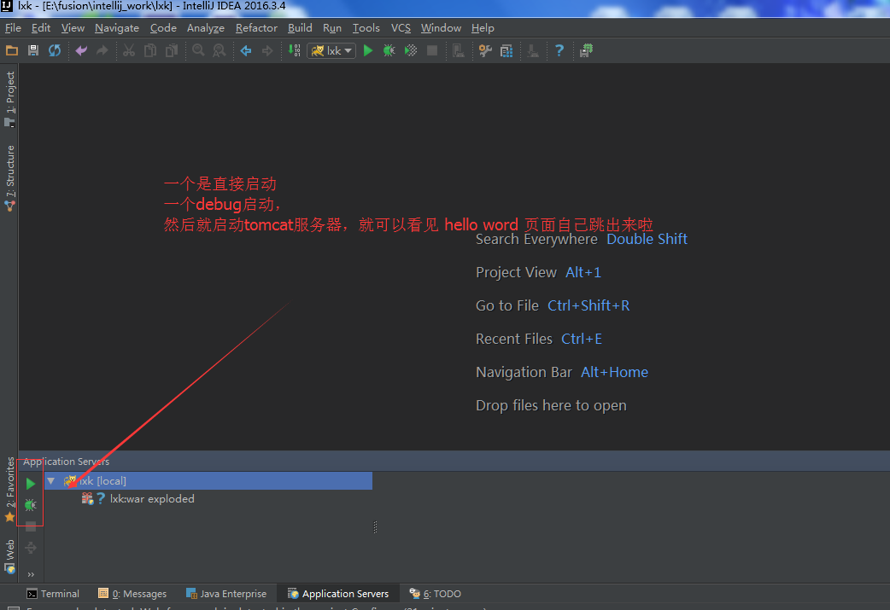Viewport: 890px width, 610px height.
Task: Click the greyed SDK icon before Help
Action: point(532,50)
